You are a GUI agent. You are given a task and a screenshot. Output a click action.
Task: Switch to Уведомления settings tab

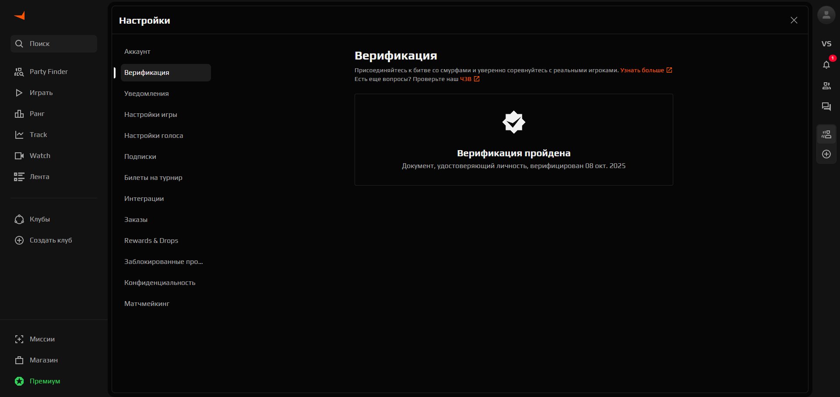point(146,94)
